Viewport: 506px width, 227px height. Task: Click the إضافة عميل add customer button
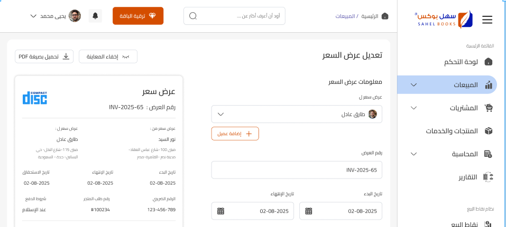(x=235, y=134)
